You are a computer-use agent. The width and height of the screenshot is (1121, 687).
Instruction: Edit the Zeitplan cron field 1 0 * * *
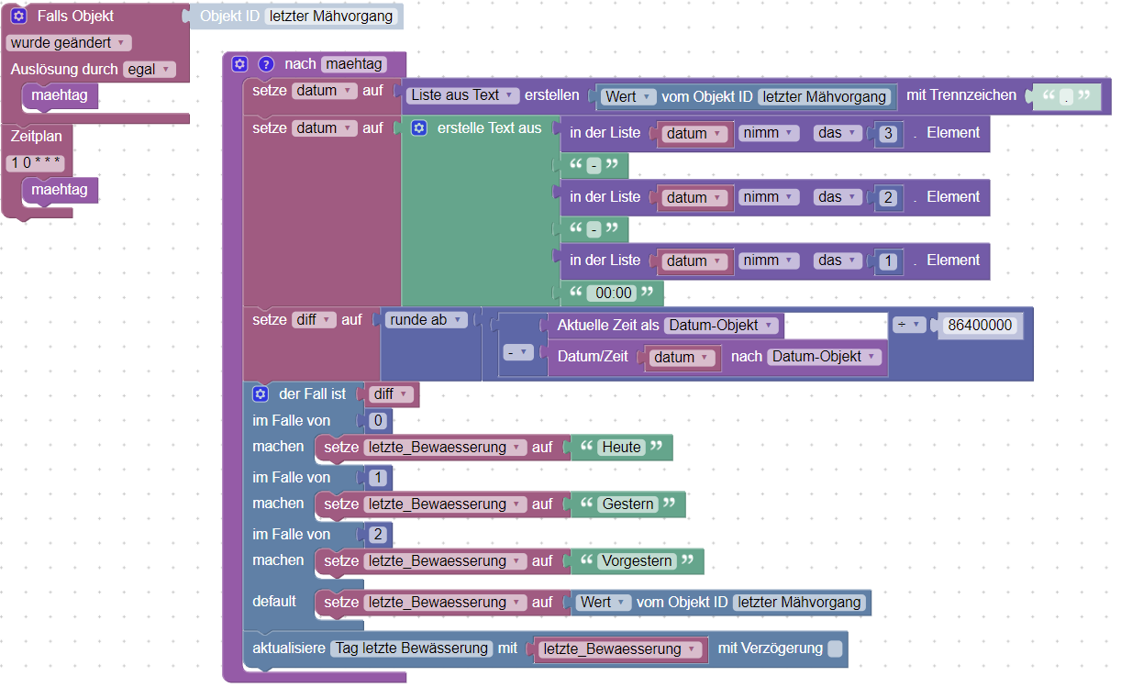[x=35, y=163]
